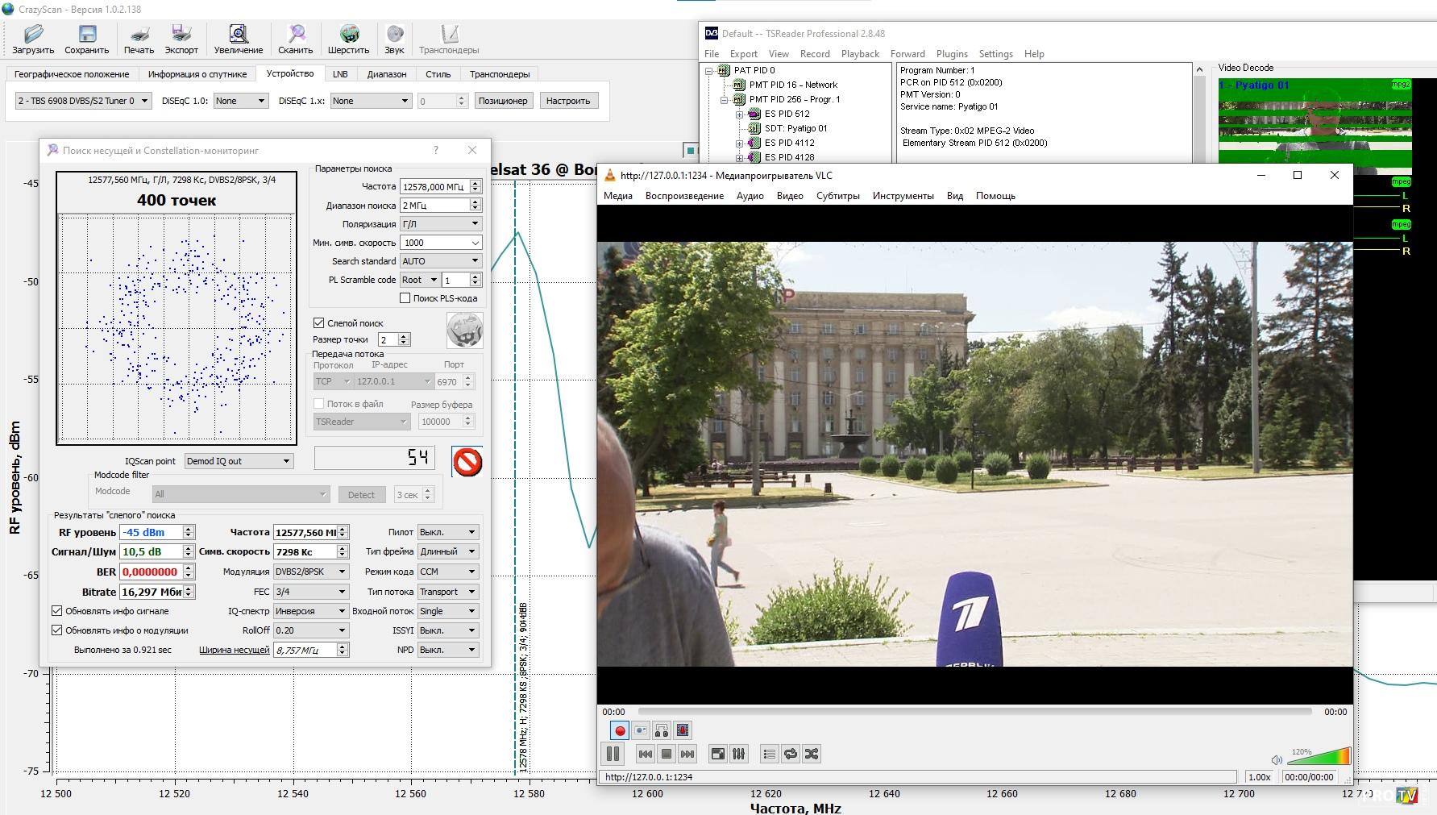Open the IQScan point dropdown

coord(239,461)
